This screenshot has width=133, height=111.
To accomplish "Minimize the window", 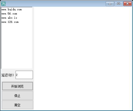I will tap(110, 4).
